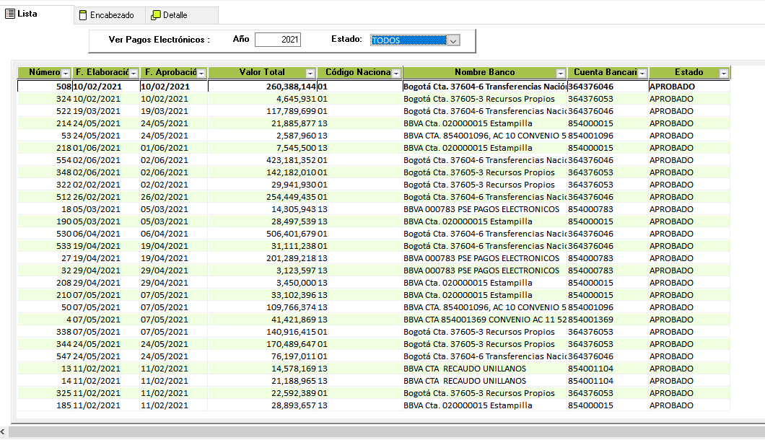Expand the Estado column header filter

pyautogui.click(x=724, y=74)
